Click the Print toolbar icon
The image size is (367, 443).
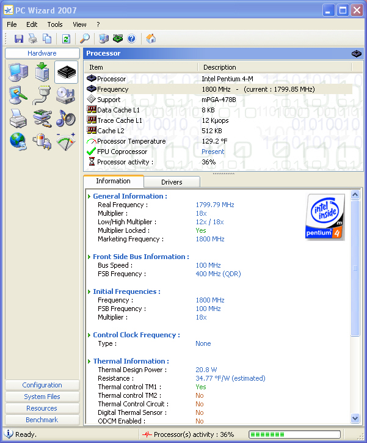[33, 38]
